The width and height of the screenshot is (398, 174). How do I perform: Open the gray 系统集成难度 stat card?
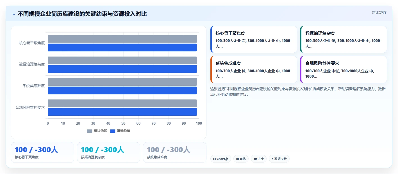175,152
